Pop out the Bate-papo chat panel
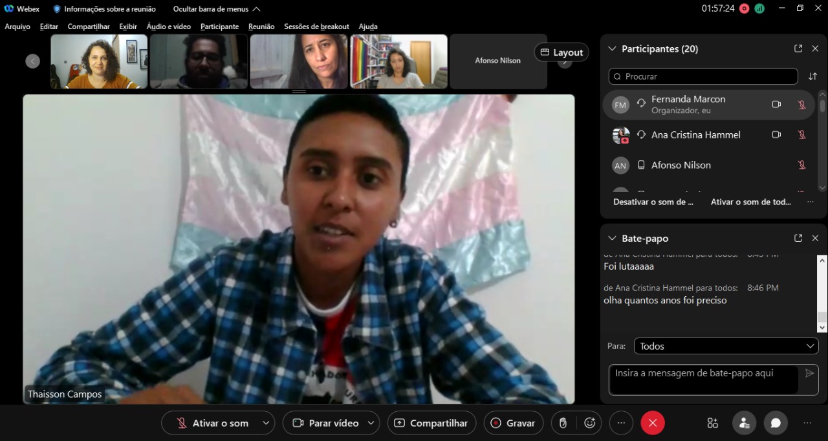This screenshot has height=441, width=828. (798, 238)
